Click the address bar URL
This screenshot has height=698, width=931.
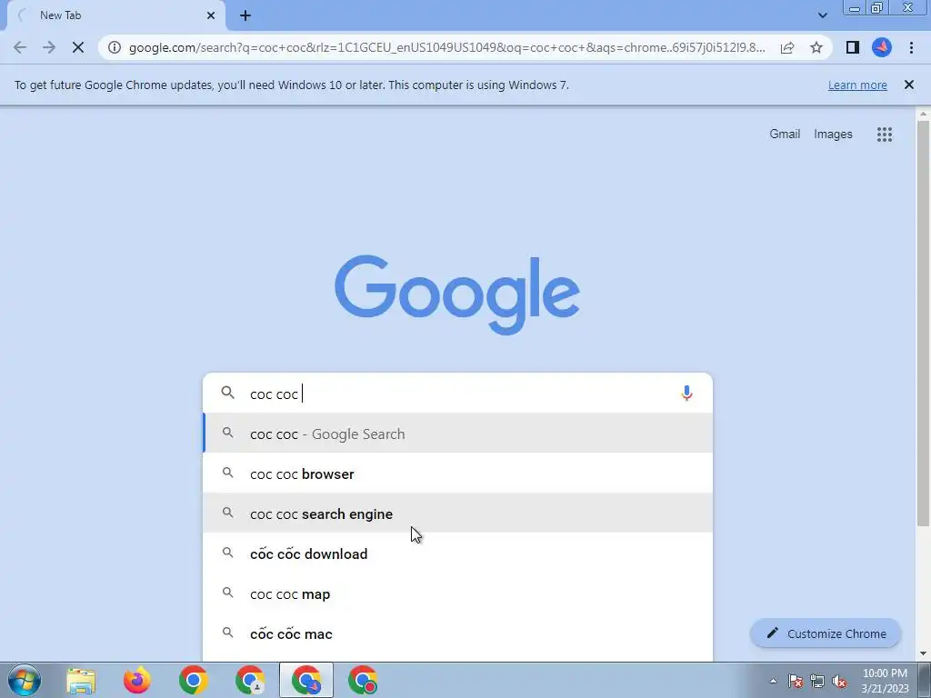point(447,47)
